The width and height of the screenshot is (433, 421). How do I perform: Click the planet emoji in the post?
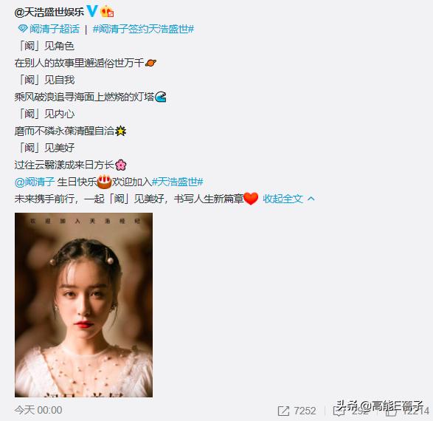[x=150, y=63]
